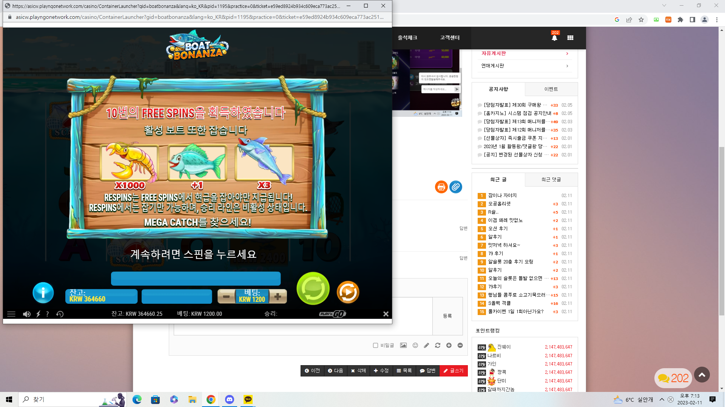Decrease the bet with the minus button
Image resolution: width=725 pixels, height=407 pixels.
(226, 297)
